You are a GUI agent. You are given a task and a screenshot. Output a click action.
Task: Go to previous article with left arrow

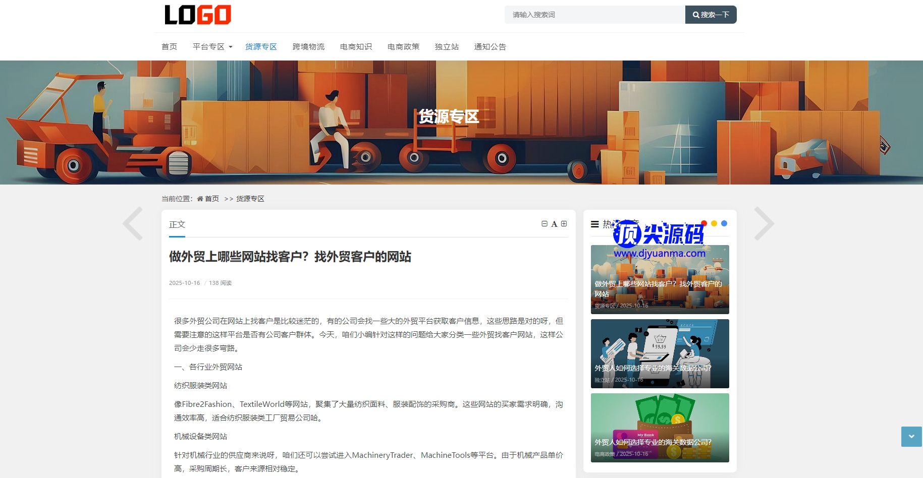(x=133, y=223)
